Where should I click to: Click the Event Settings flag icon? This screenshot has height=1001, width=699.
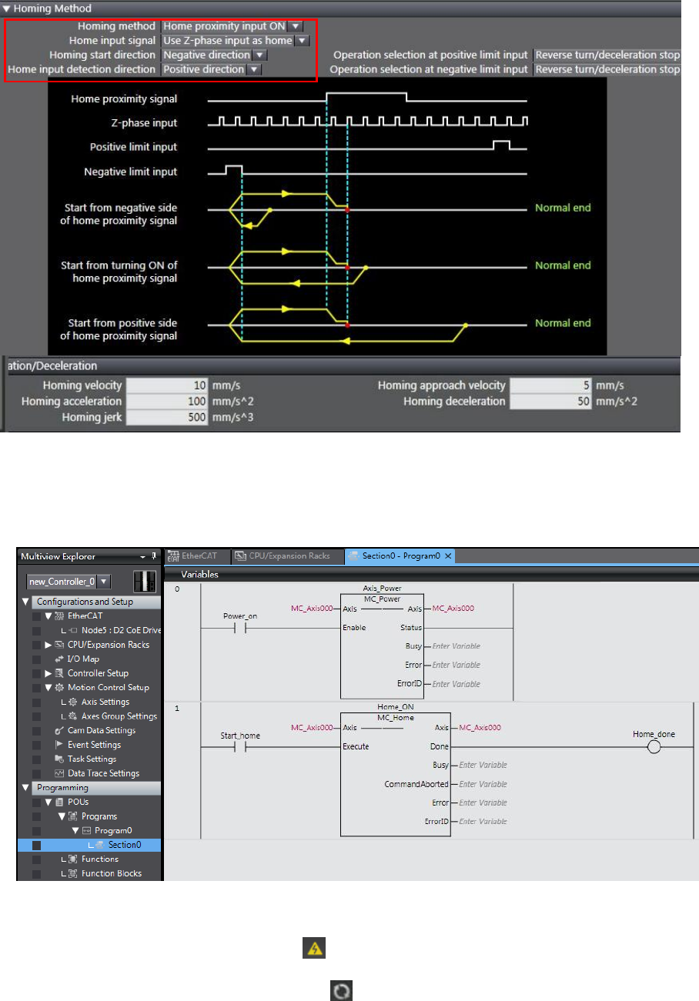(x=61, y=745)
